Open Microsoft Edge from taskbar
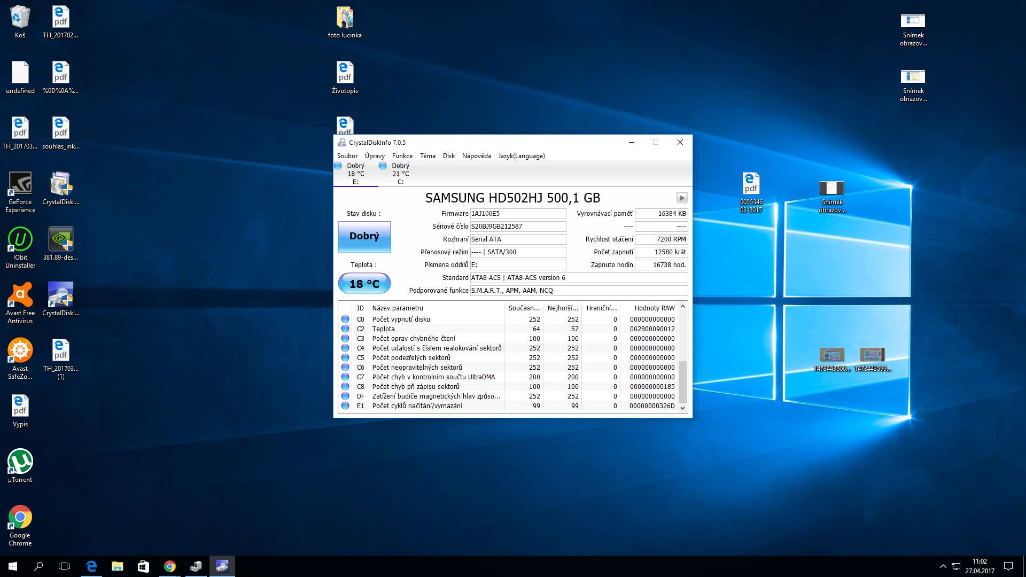The image size is (1026, 577). 91,566
